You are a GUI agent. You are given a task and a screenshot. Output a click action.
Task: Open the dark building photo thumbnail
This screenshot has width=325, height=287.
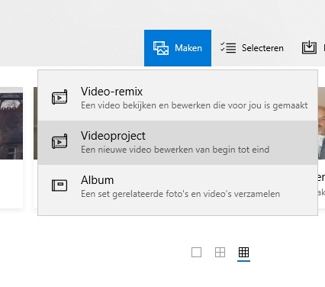tap(11, 123)
